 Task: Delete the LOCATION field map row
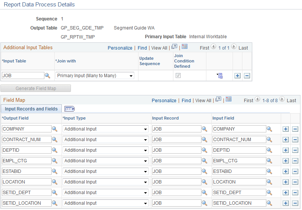pyautogui.click(x=295, y=182)
